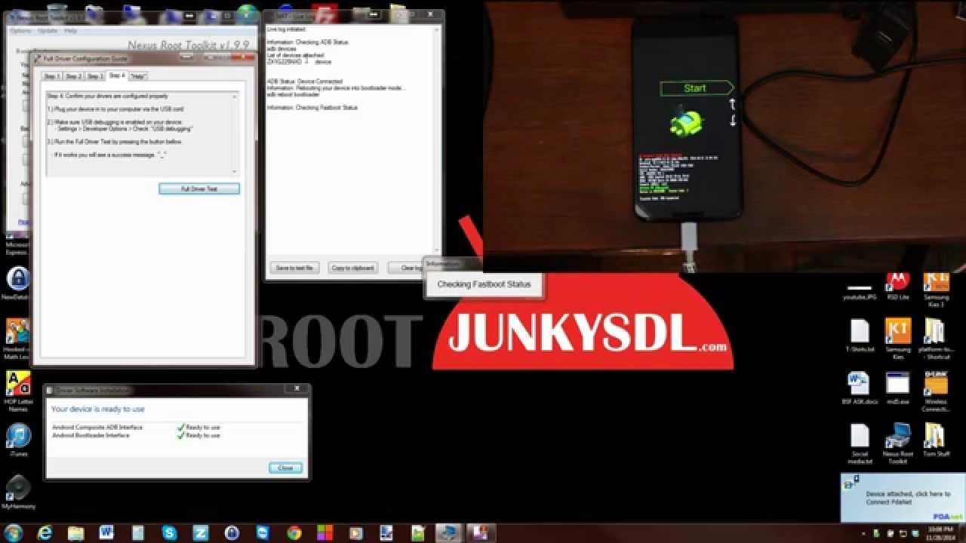Open Microsoft Word from the taskbar
The width and height of the screenshot is (966, 543).
pyautogui.click(x=106, y=532)
